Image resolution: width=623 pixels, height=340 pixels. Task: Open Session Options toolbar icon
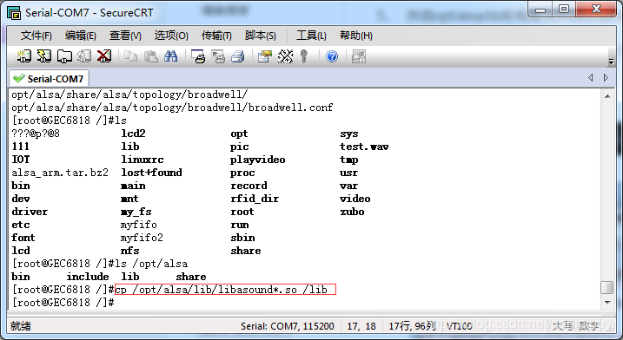[265, 56]
